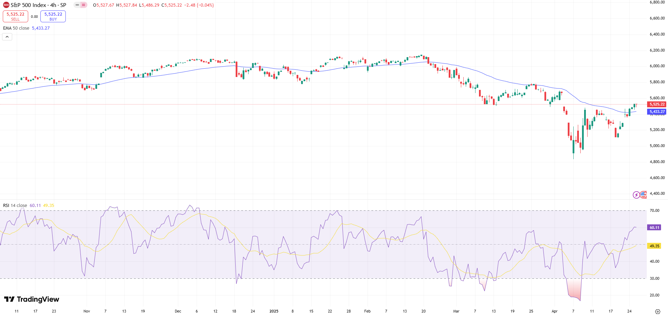Collapse the indicator legend with the chevron

tap(7, 37)
